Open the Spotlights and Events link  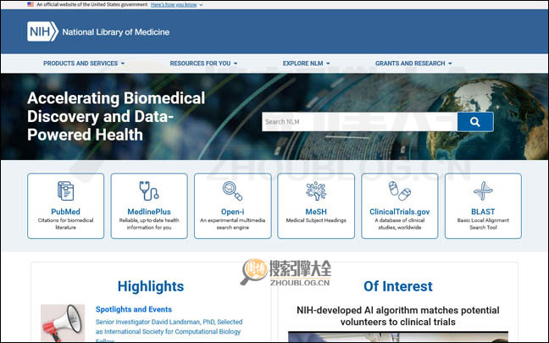134,309
